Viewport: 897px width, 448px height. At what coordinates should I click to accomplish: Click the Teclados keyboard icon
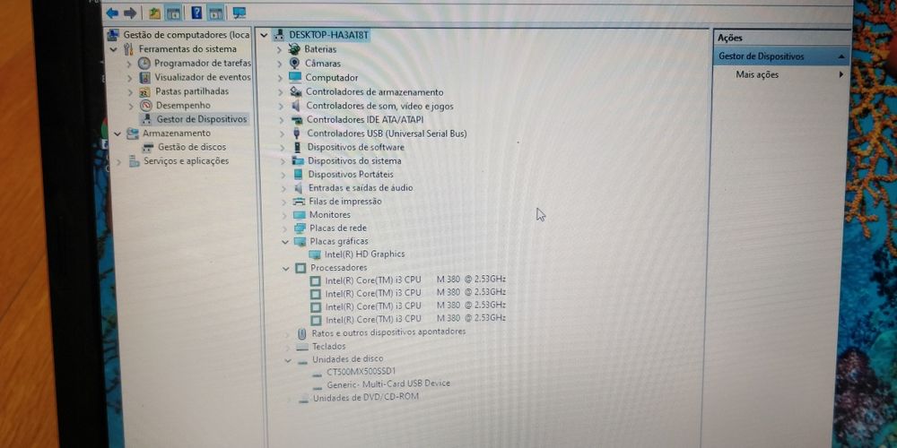(302, 347)
